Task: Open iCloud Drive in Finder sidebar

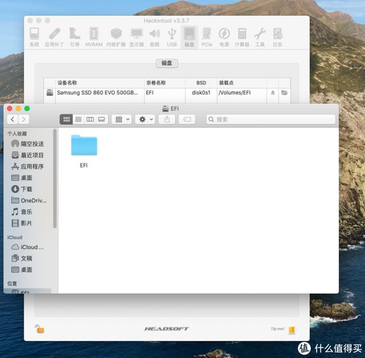Action: 28,247
